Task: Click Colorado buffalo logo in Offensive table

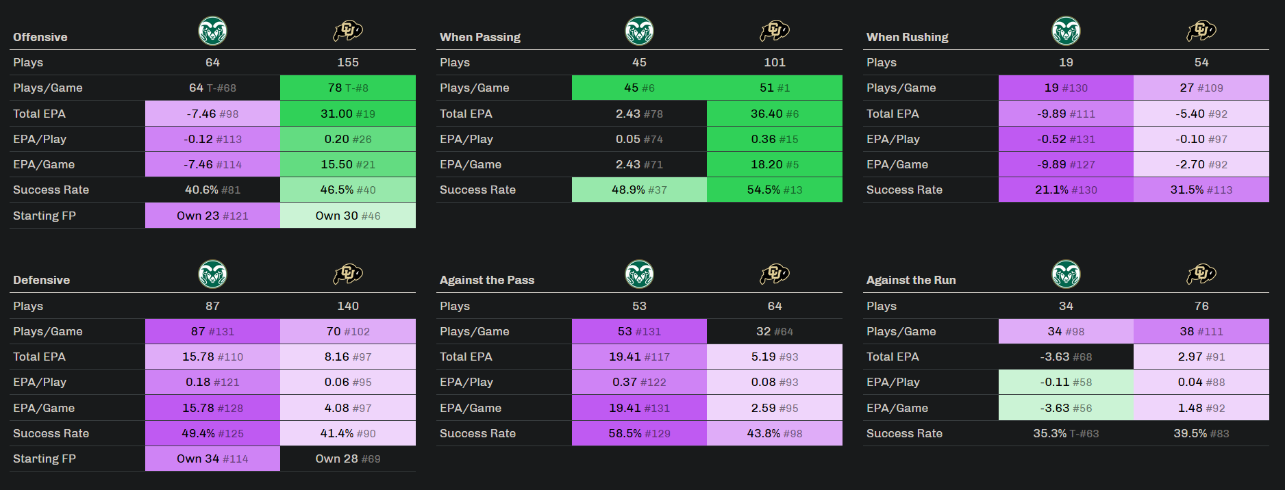Action: (348, 31)
